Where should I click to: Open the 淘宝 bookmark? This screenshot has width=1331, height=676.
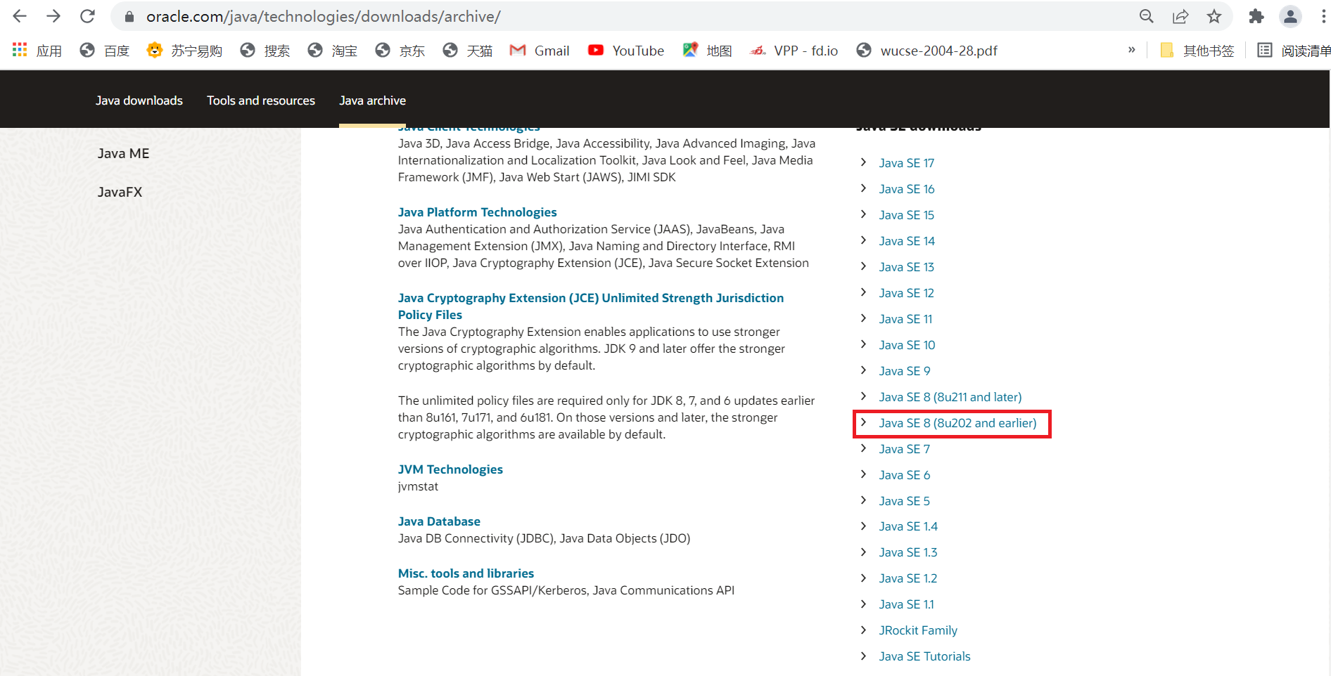coord(333,51)
